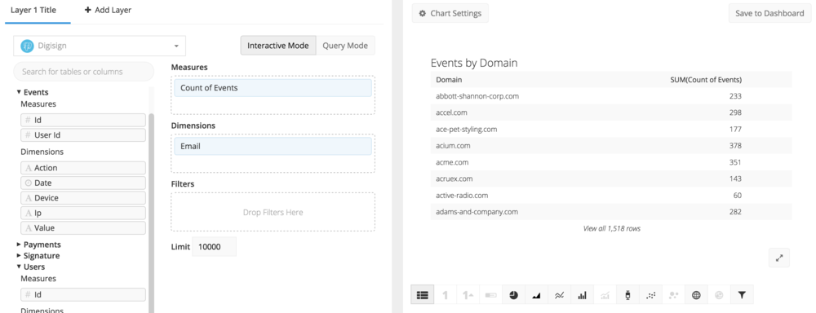Open the Digisign data source dropdown

pos(100,46)
